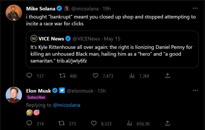This screenshot has width=205, height=130.
Task: Click the @micsolana mention in reply
Action: [67, 105]
